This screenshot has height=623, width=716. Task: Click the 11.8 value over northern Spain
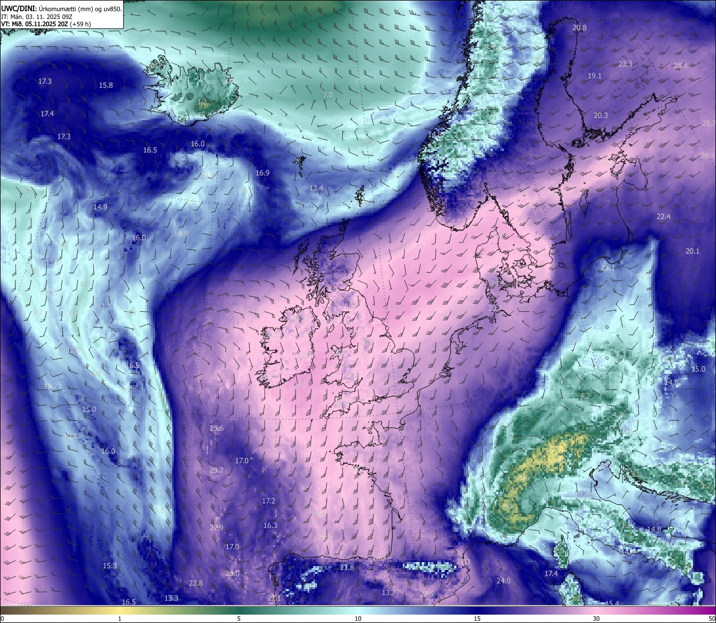coord(347,568)
